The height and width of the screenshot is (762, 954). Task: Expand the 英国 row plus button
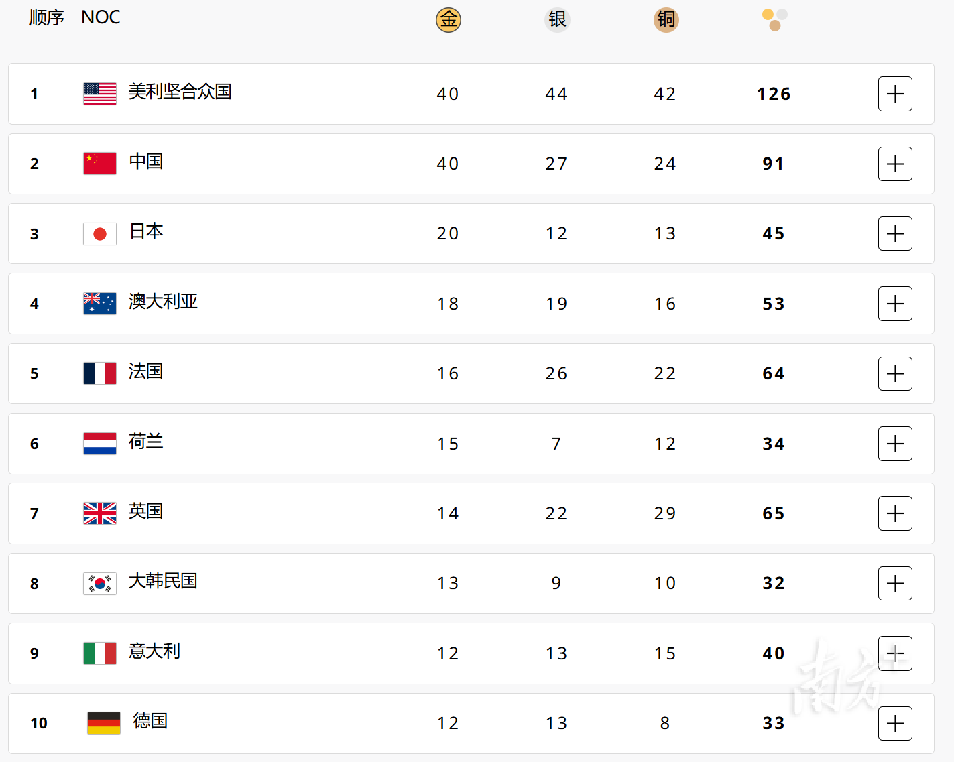click(895, 513)
